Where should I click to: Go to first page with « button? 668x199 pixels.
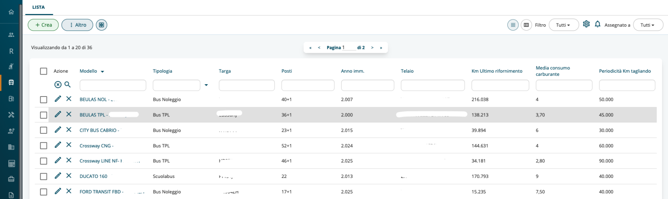[310, 48]
